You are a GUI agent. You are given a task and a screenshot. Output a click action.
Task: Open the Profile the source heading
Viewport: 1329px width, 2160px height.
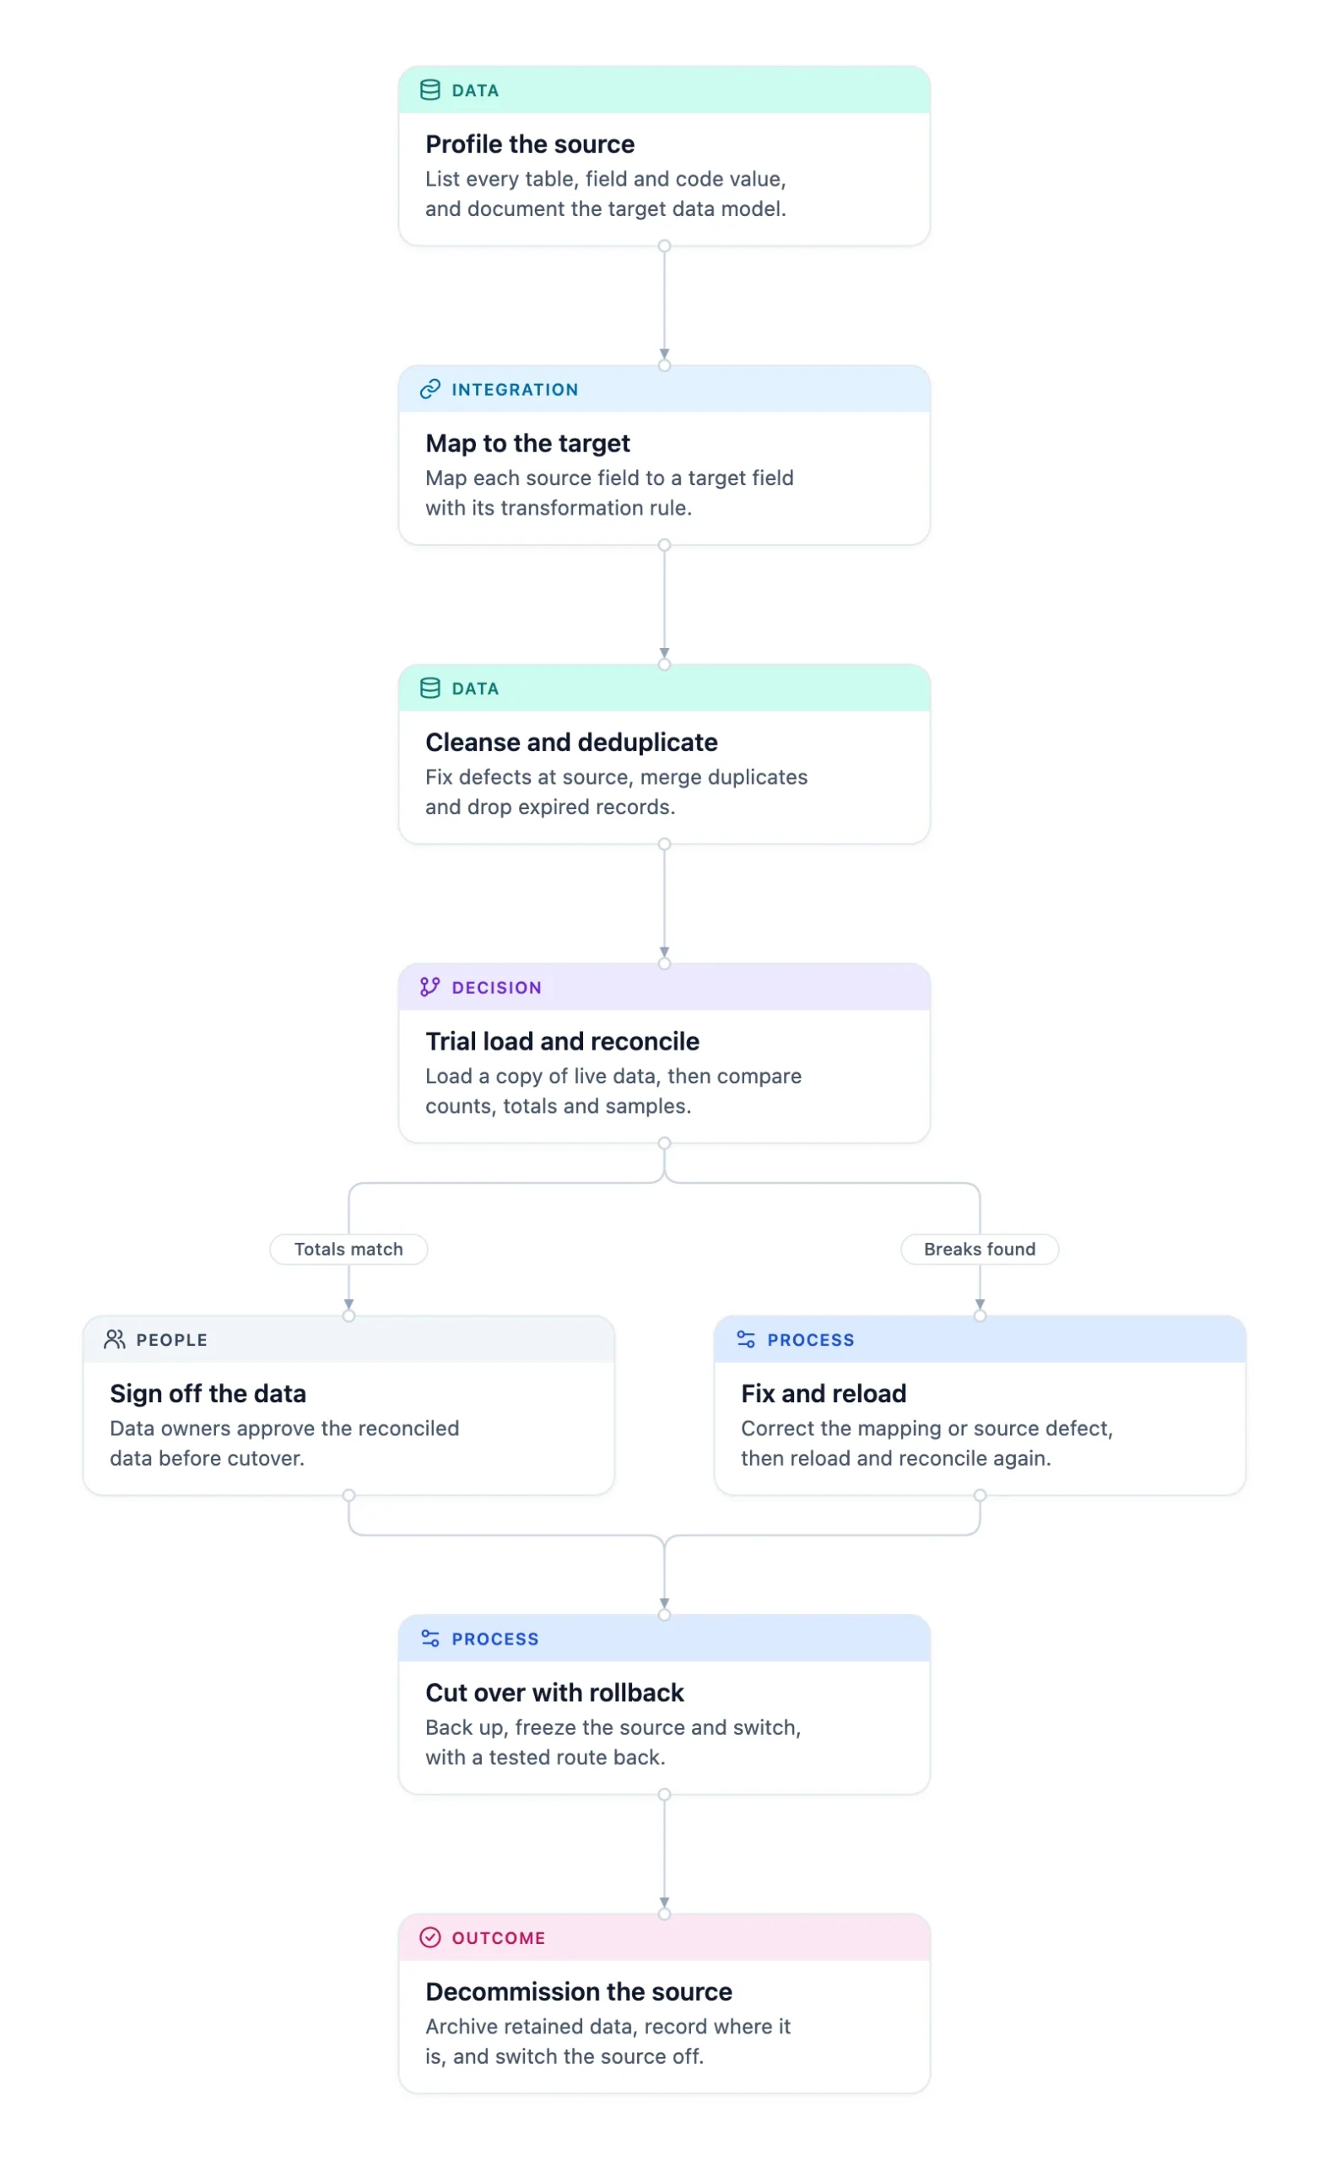pos(530,144)
